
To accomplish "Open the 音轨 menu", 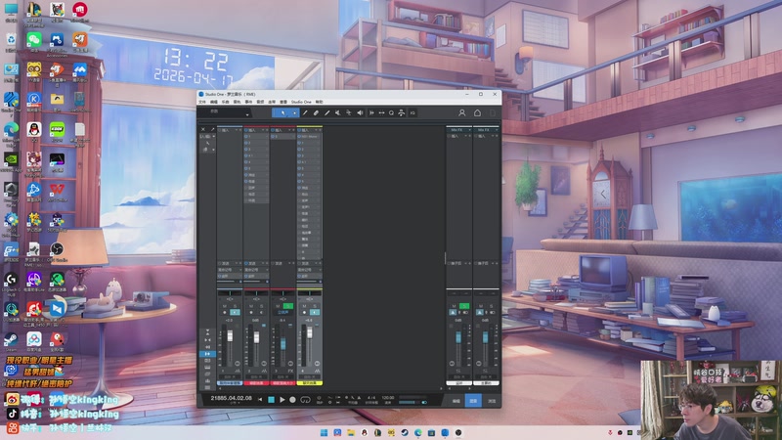I will (x=237, y=102).
